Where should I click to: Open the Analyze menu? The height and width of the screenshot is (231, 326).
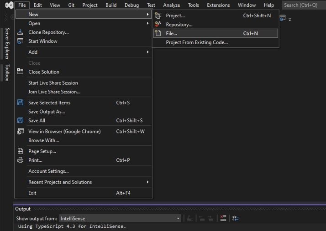click(172, 5)
